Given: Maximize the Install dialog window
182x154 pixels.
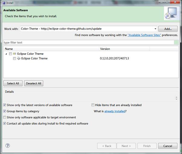Looking at the screenshot, I should (x=167, y=2).
